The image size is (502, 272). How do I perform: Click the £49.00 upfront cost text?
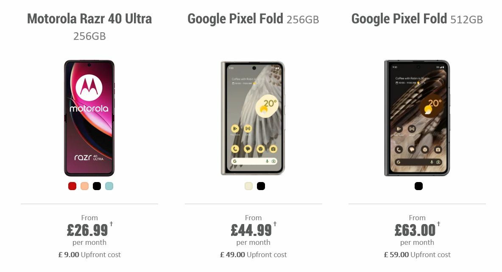[253, 255]
